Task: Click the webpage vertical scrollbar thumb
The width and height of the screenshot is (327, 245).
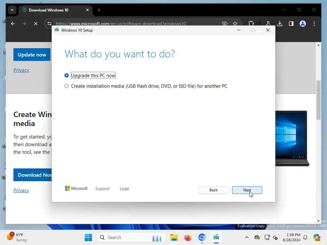Action: tap(318, 100)
